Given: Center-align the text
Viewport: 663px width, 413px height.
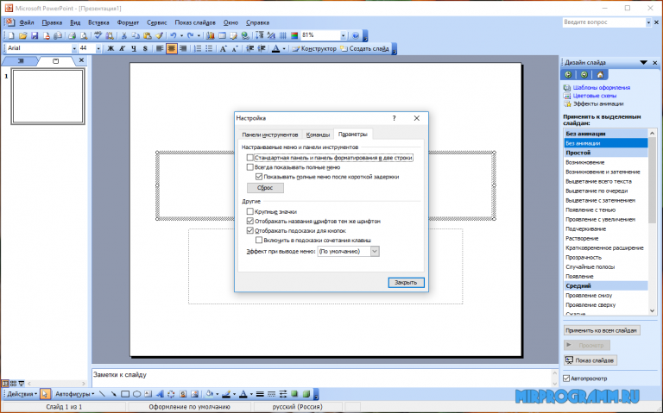Looking at the screenshot, I should 171,48.
